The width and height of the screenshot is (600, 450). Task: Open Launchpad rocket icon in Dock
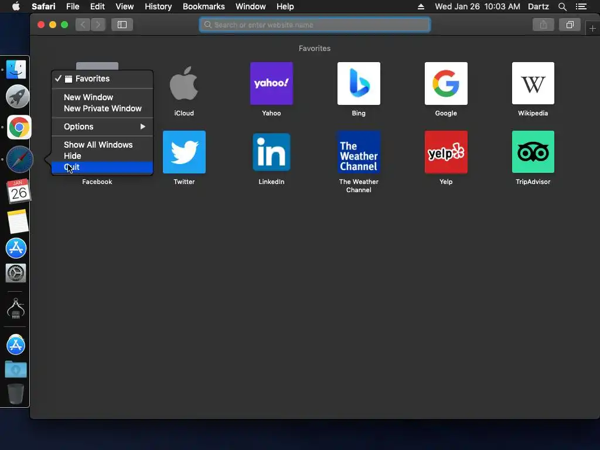tap(17, 97)
